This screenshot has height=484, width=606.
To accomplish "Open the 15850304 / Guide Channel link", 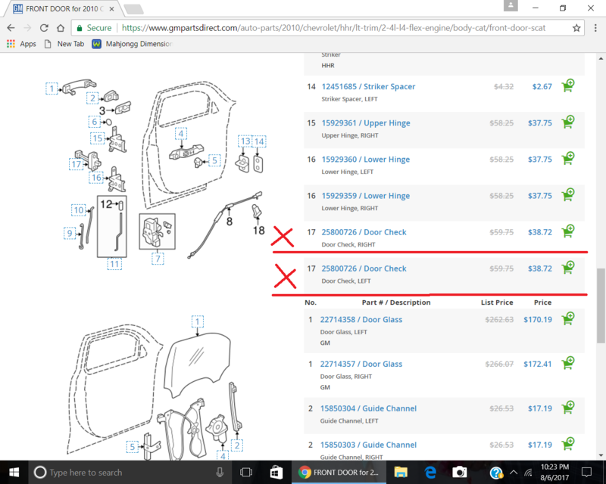I will pos(368,408).
